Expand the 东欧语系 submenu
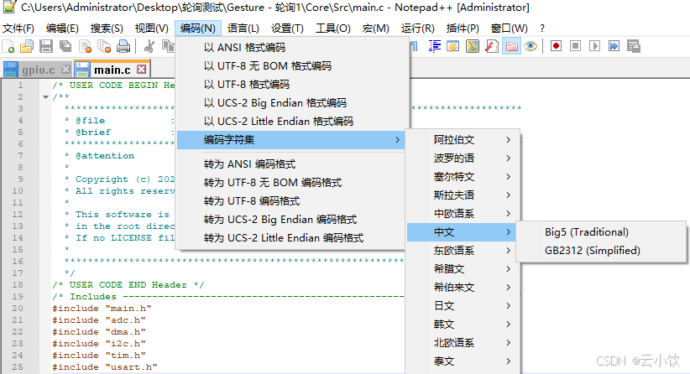The height and width of the screenshot is (374, 690). [x=463, y=251]
